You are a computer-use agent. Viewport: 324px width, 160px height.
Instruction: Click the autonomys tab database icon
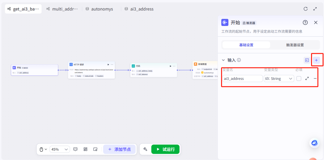pos(87,9)
